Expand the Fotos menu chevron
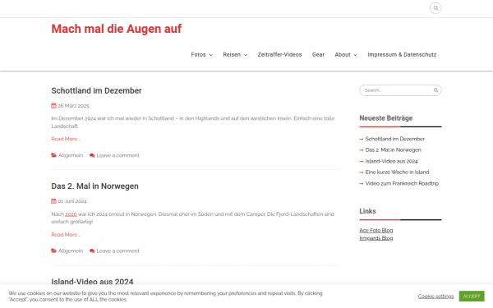The height and width of the screenshot is (308, 493). pyautogui.click(x=211, y=55)
